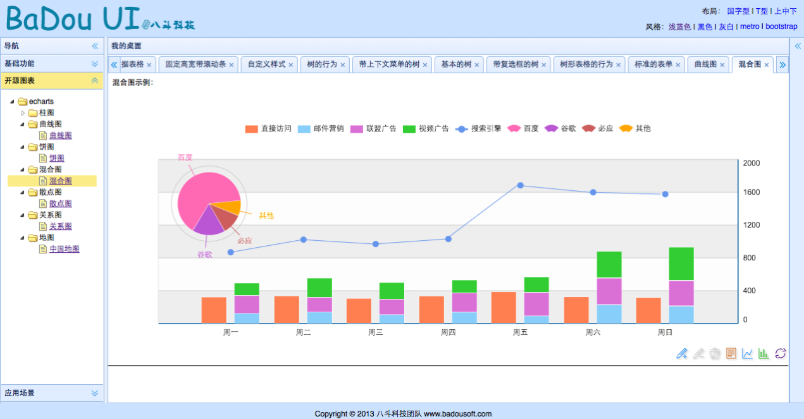Close the 树的行为 tab
804x419 pixels.
pos(343,65)
